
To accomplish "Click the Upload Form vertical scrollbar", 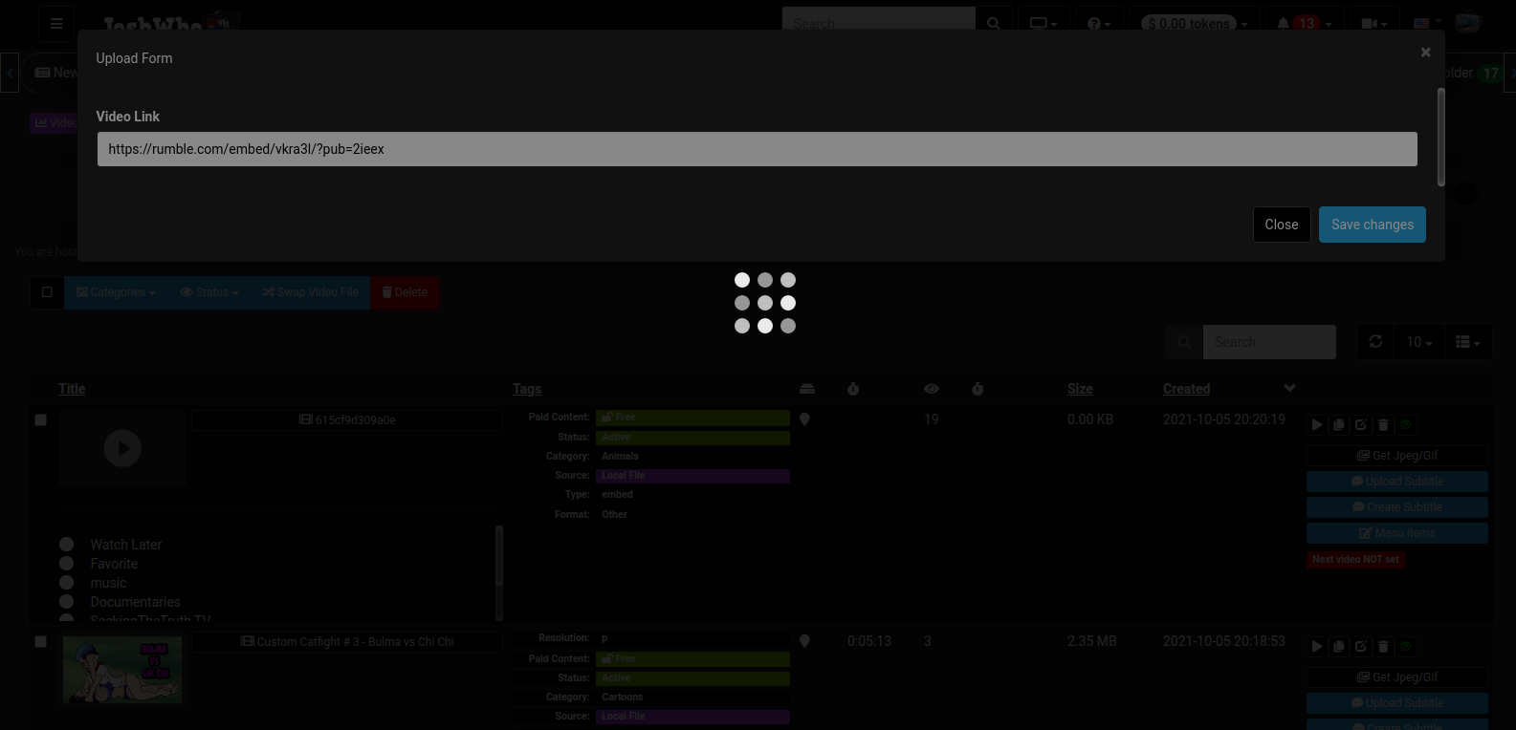I will [x=1440, y=137].
